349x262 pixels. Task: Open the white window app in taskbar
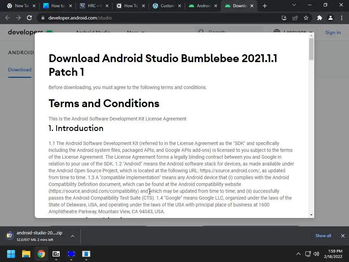point(86,254)
